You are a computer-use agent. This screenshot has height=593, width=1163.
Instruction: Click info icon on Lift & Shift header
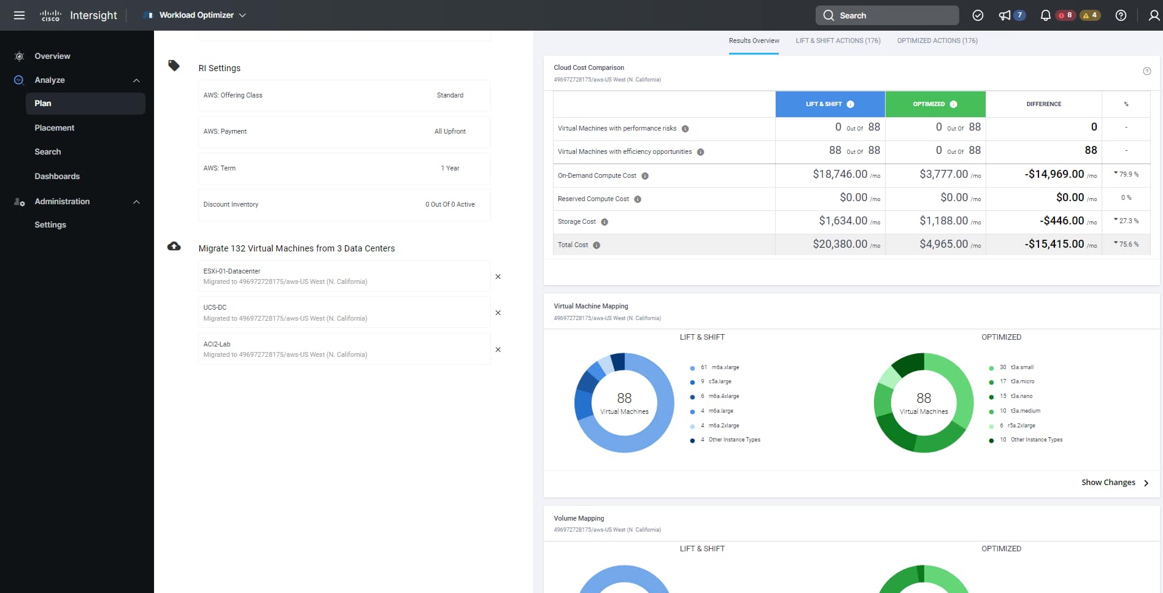[851, 104]
